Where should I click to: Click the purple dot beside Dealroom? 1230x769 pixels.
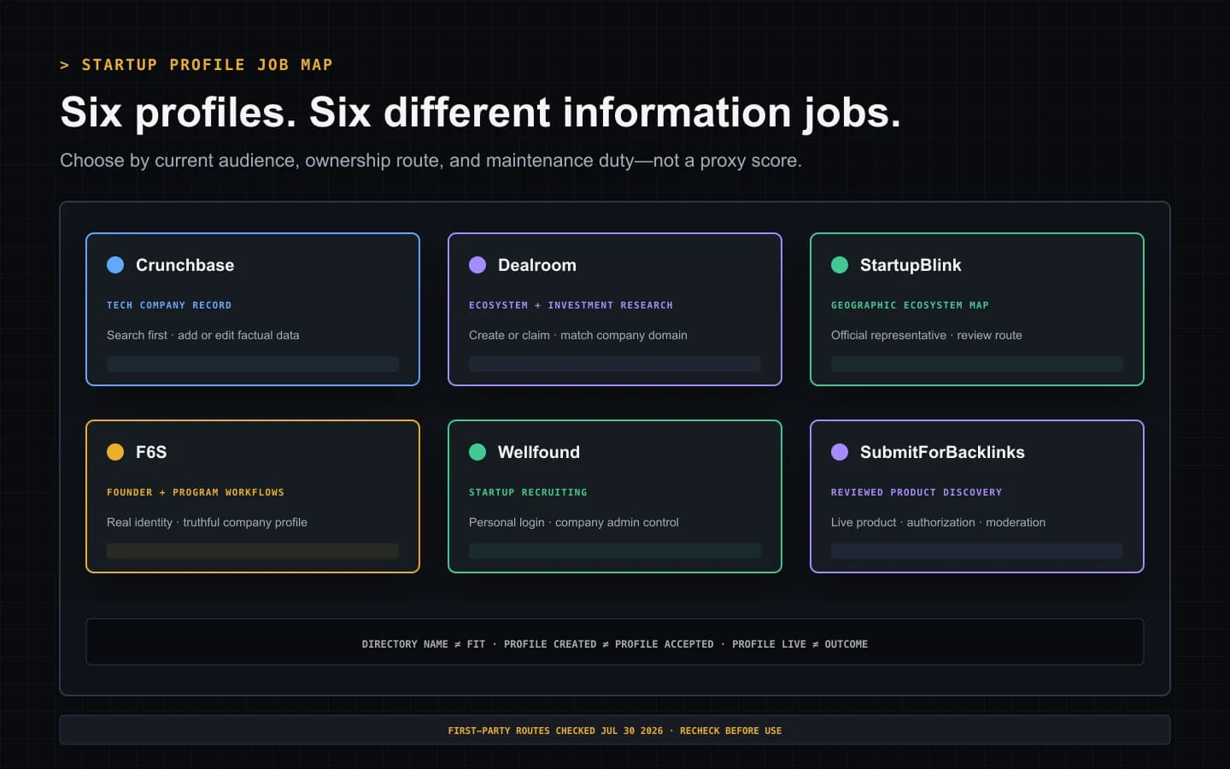point(477,265)
